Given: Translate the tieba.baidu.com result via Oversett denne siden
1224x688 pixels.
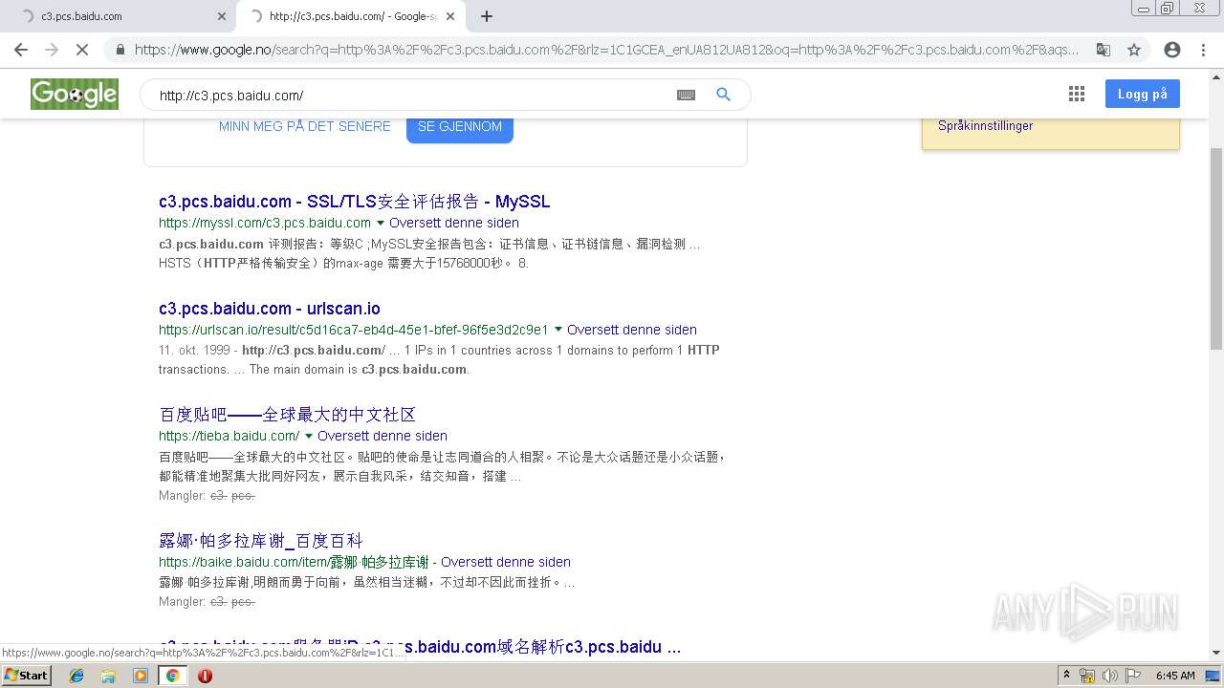Looking at the screenshot, I should pos(382,436).
